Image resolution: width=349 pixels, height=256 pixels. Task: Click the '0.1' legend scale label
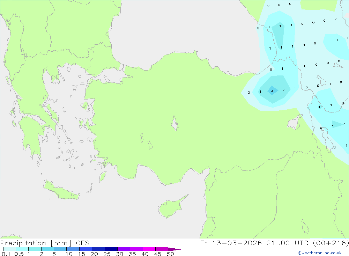click(6, 254)
